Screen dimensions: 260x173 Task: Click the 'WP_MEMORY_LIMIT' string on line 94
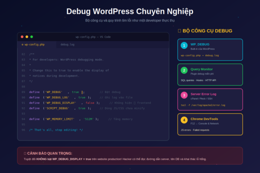(x=60, y=119)
